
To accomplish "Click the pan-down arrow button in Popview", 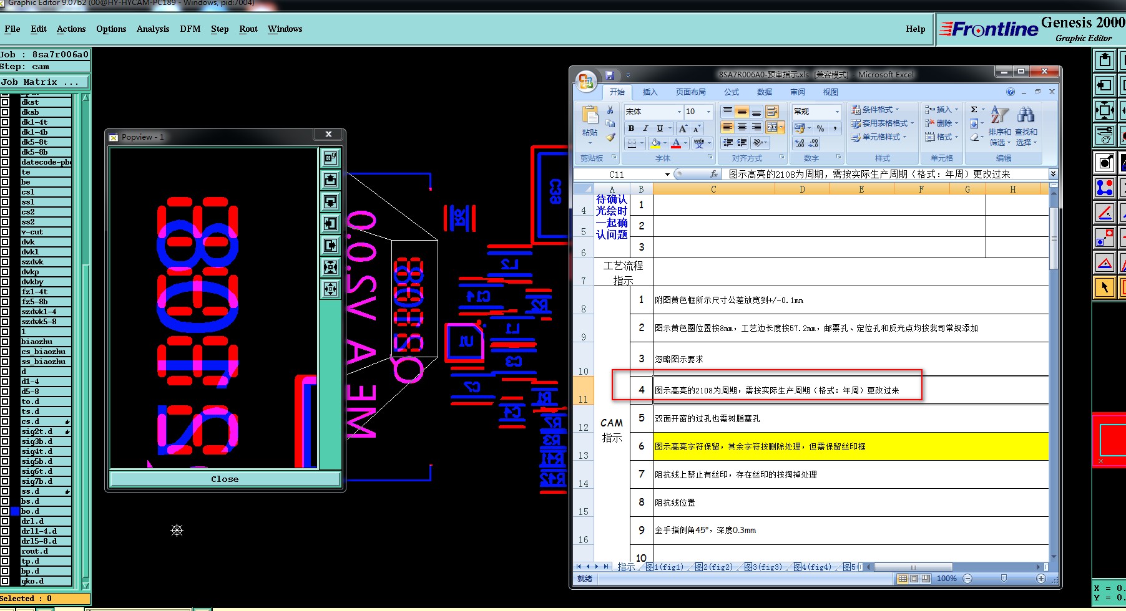I will [x=331, y=202].
